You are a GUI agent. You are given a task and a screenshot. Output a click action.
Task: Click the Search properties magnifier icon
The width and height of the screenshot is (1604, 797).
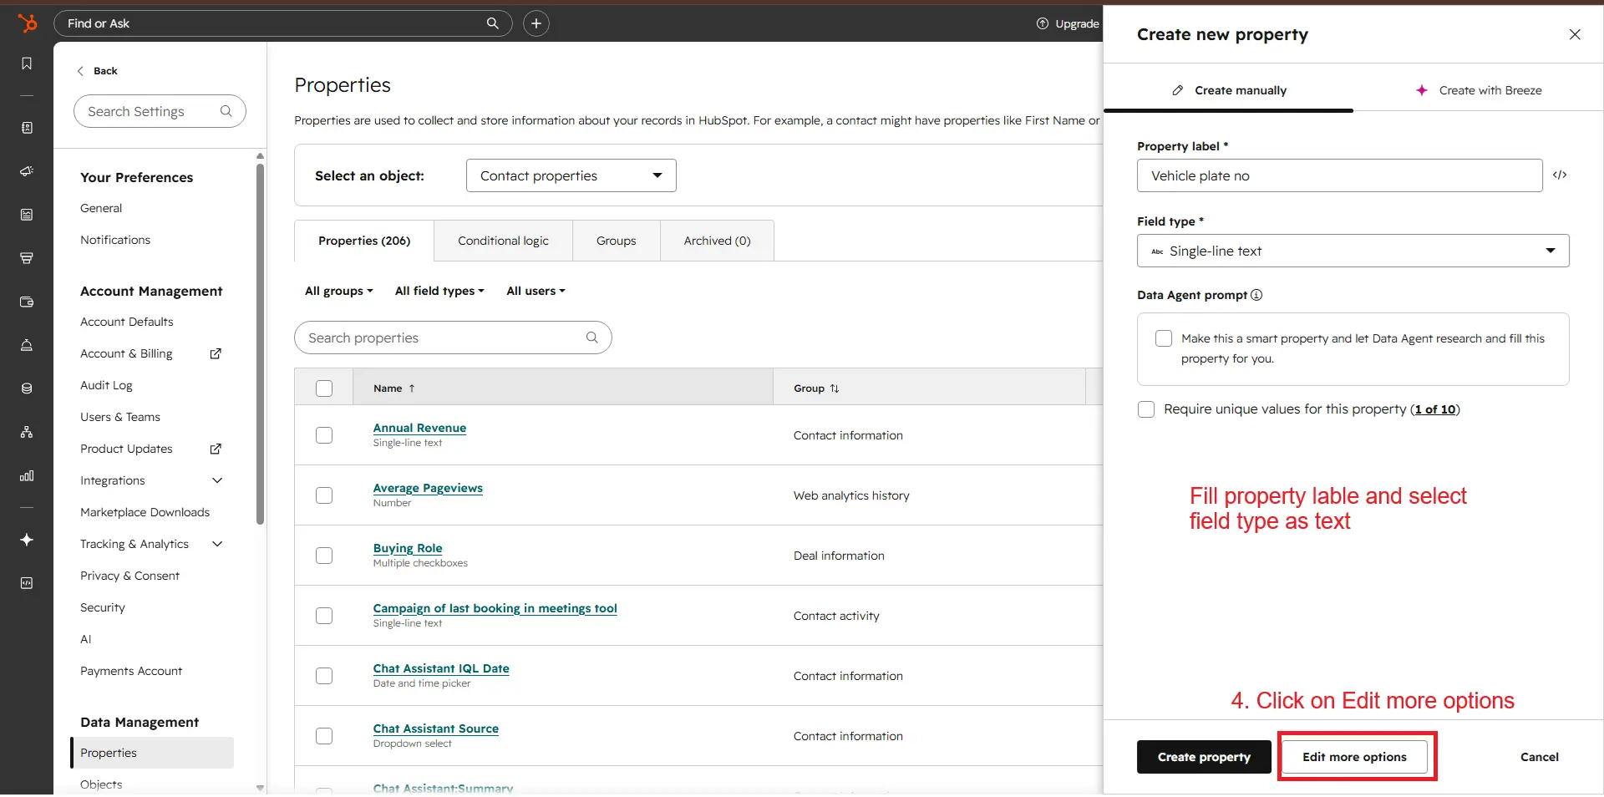591,338
